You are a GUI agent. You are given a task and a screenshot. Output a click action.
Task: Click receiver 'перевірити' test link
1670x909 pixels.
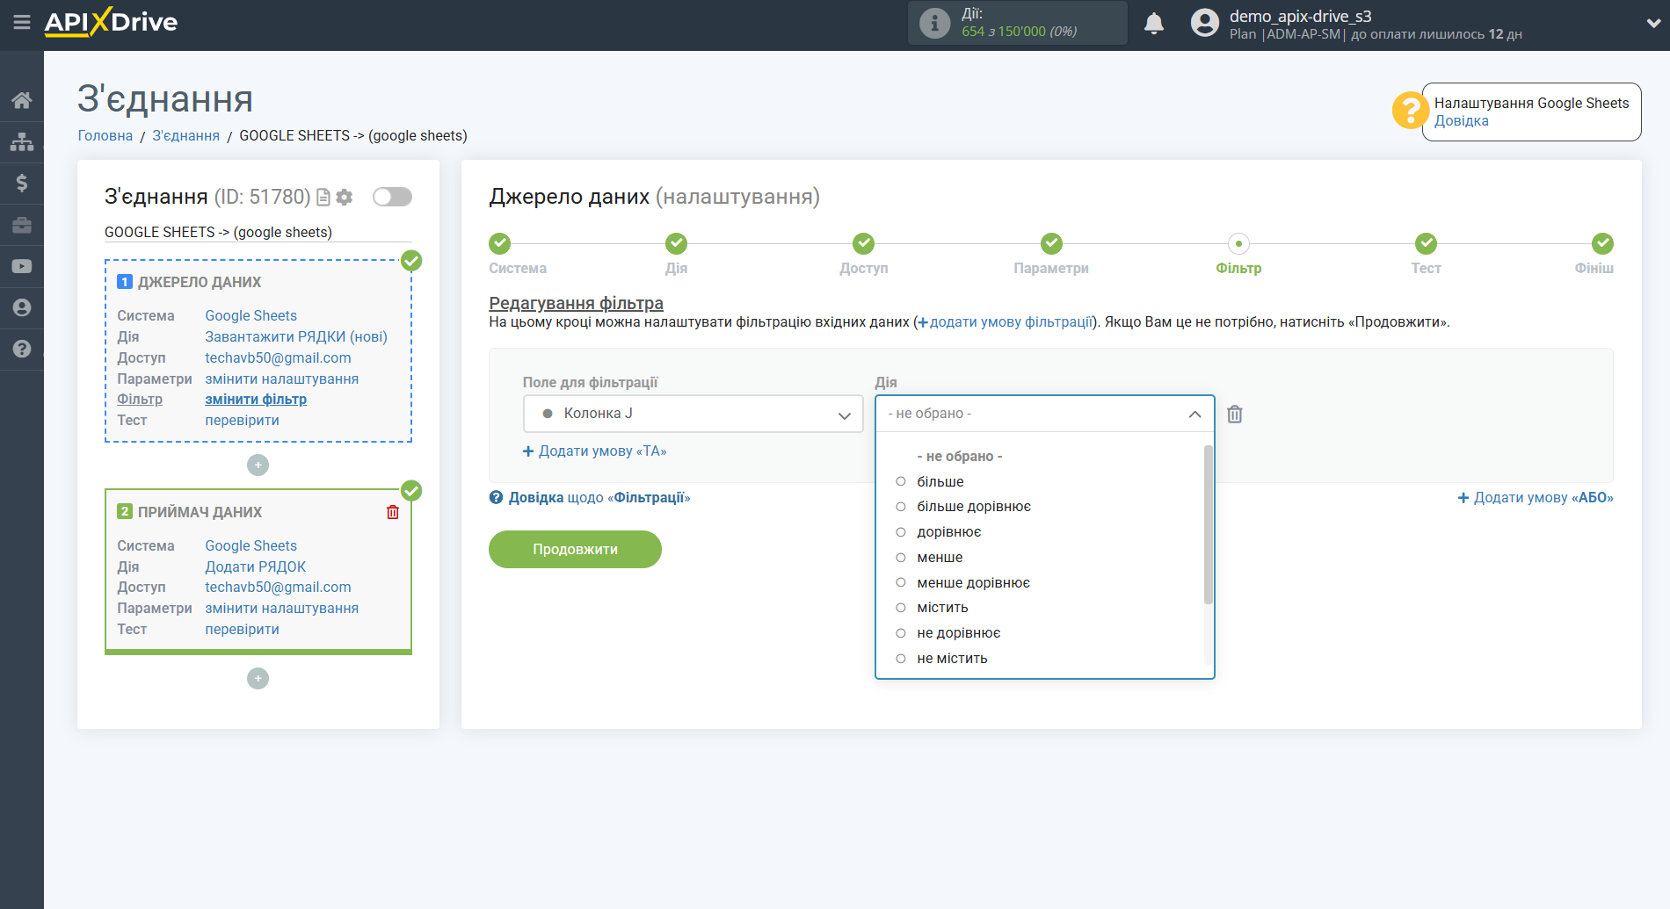tap(243, 630)
